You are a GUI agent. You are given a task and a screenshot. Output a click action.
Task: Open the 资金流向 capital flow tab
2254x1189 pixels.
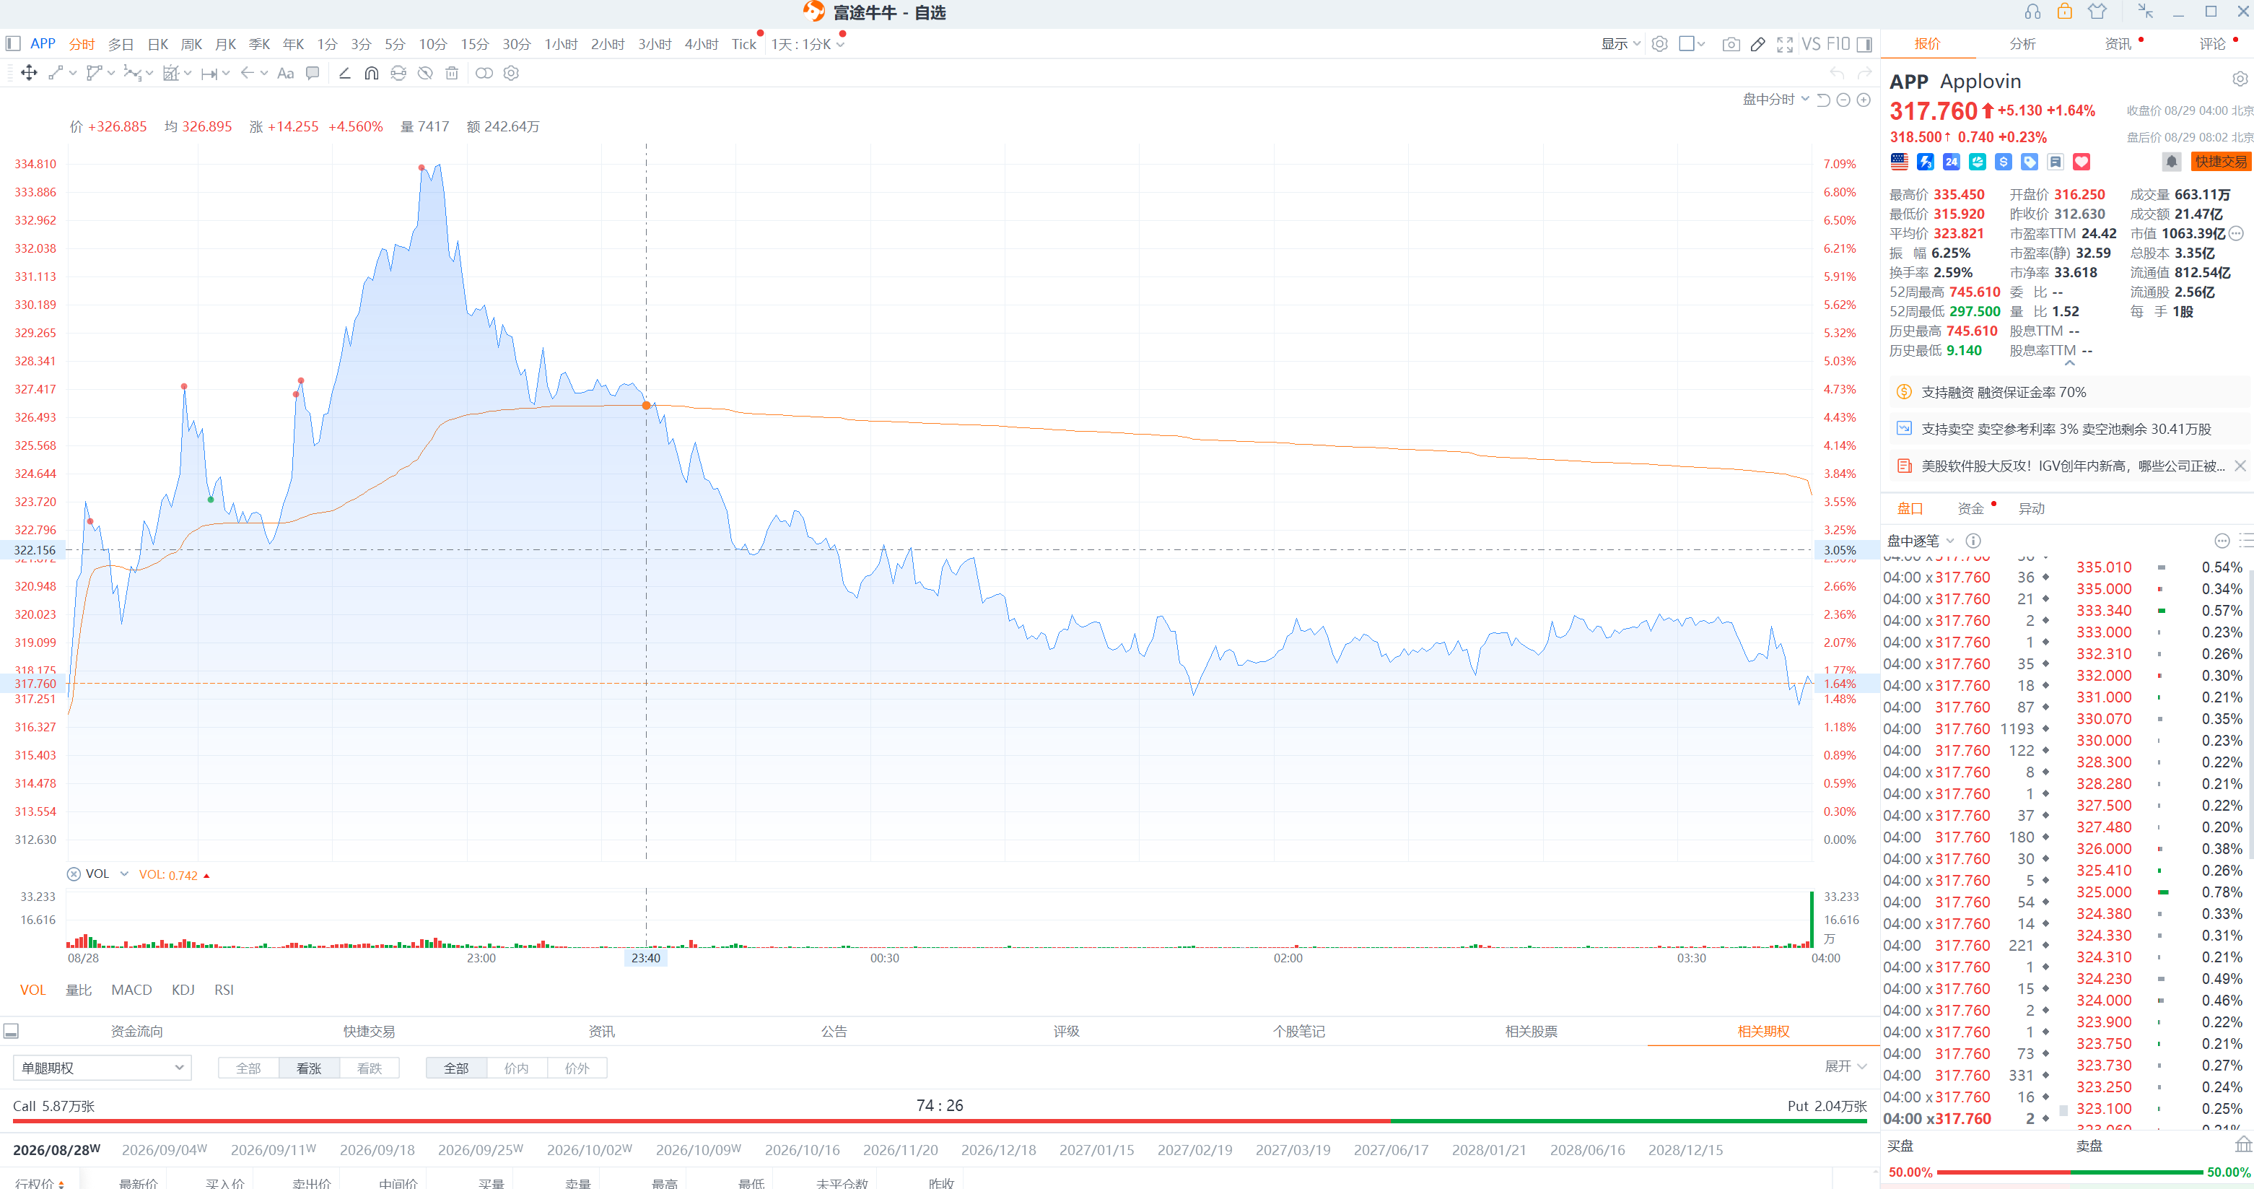136,1032
